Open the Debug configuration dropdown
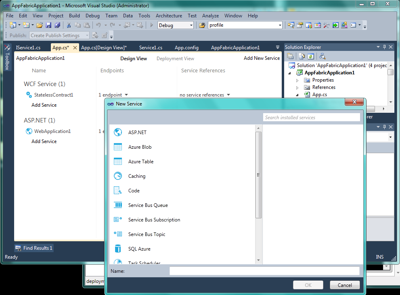The height and width of the screenshot is (295, 400). [191, 25]
